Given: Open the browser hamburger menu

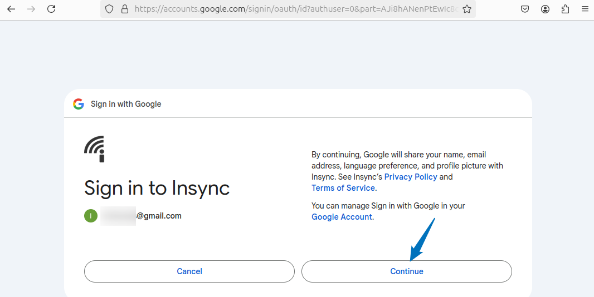Looking at the screenshot, I should (x=585, y=9).
